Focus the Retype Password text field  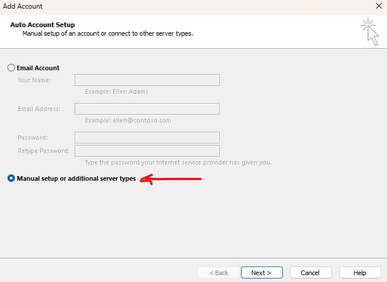pyautogui.click(x=147, y=151)
